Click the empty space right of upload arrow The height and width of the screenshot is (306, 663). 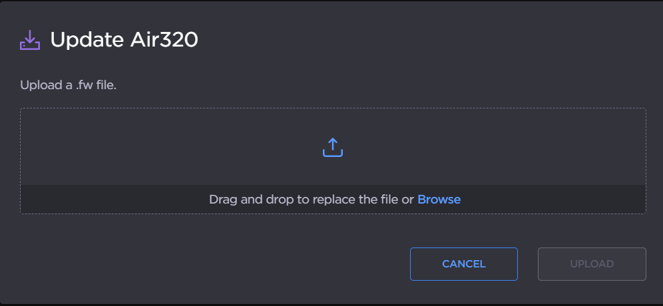(x=499, y=147)
